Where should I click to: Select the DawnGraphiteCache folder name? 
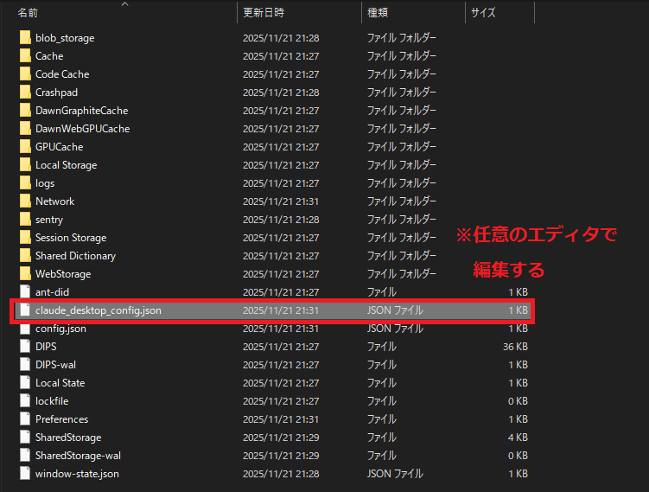coord(82,111)
